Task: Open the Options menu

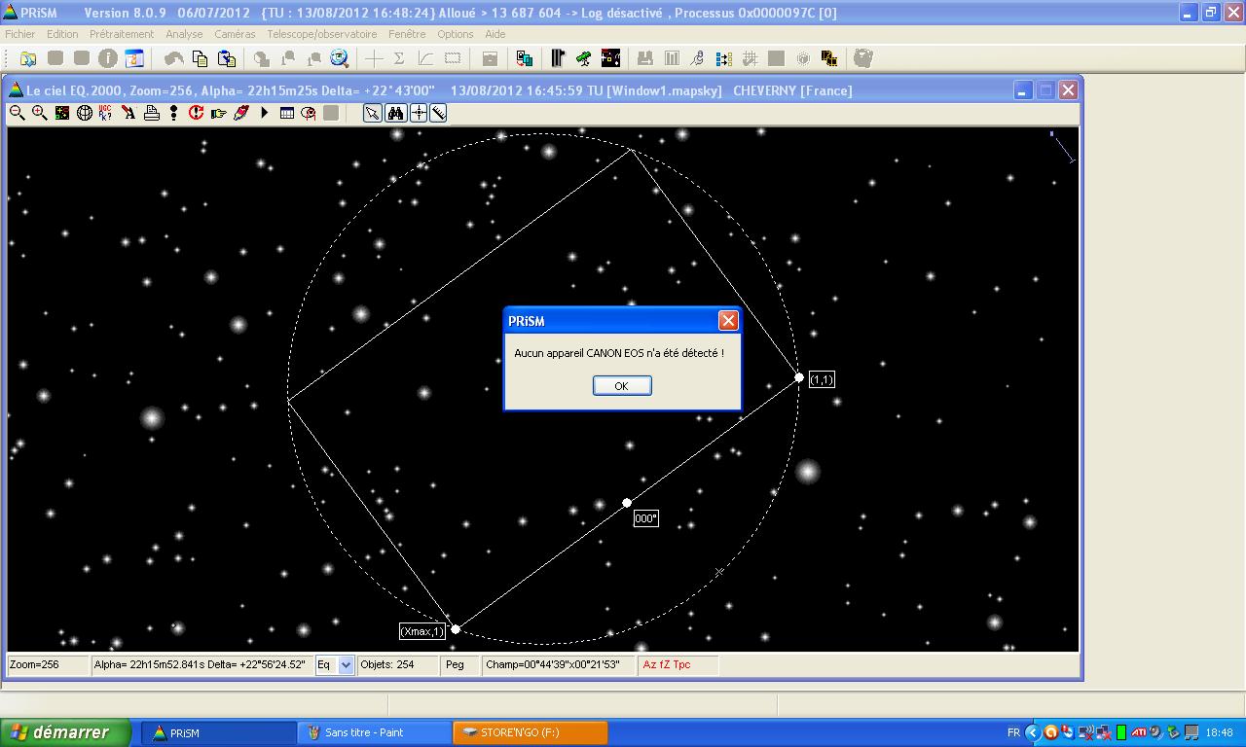Action: click(455, 34)
